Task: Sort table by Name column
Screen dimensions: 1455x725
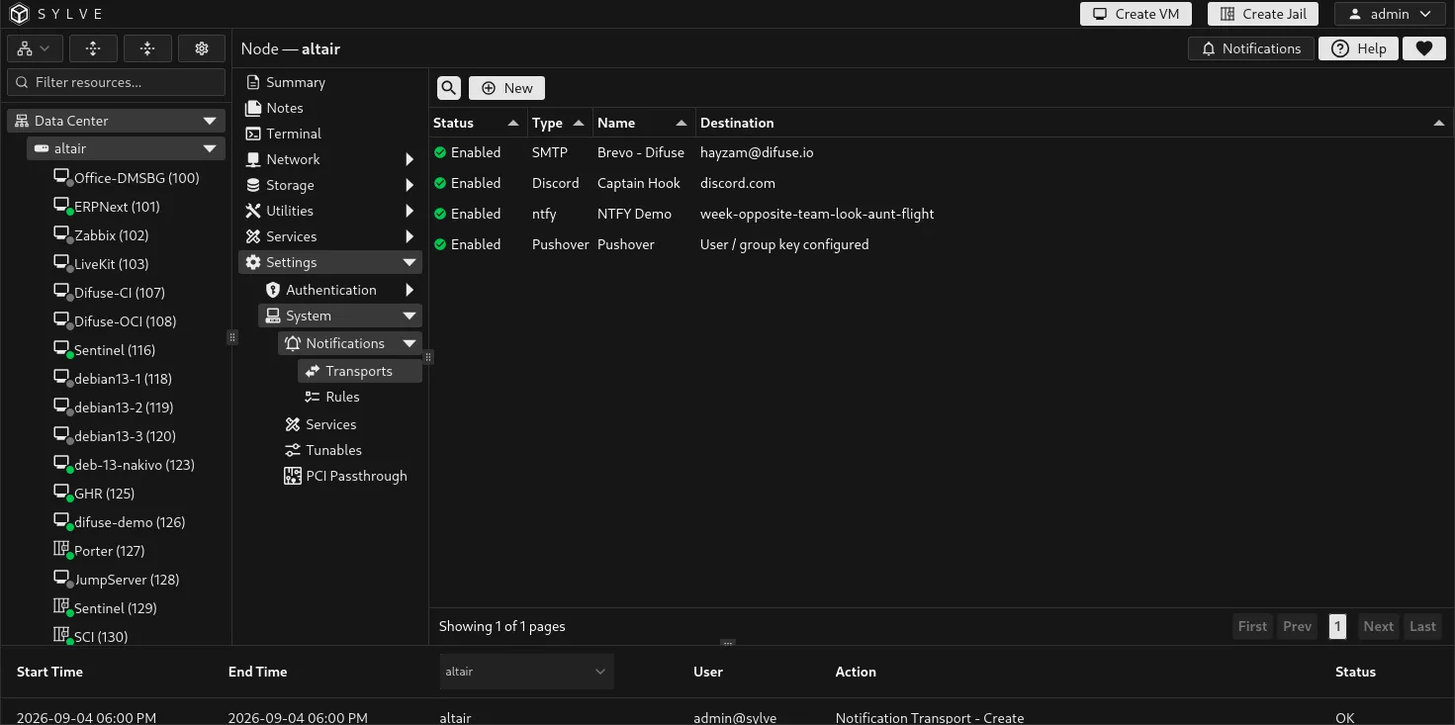Action: pyautogui.click(x=643, y=123)
